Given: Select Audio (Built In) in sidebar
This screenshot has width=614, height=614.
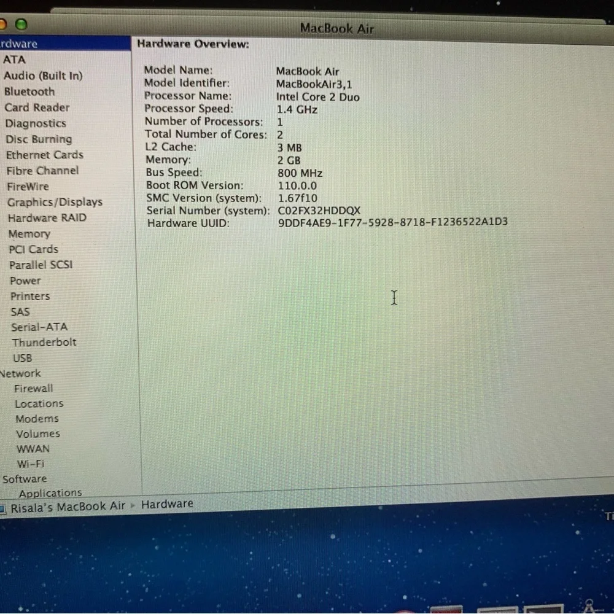Looking at the screenshot, I should [x=43, y=76].
